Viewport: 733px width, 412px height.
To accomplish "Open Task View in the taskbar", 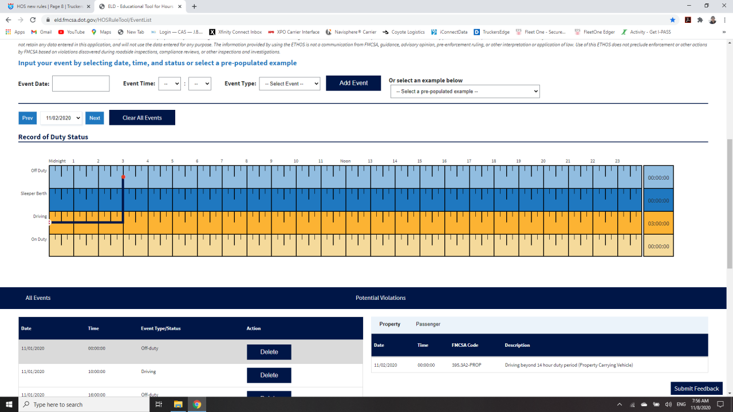I will click(x=159, y=404).
